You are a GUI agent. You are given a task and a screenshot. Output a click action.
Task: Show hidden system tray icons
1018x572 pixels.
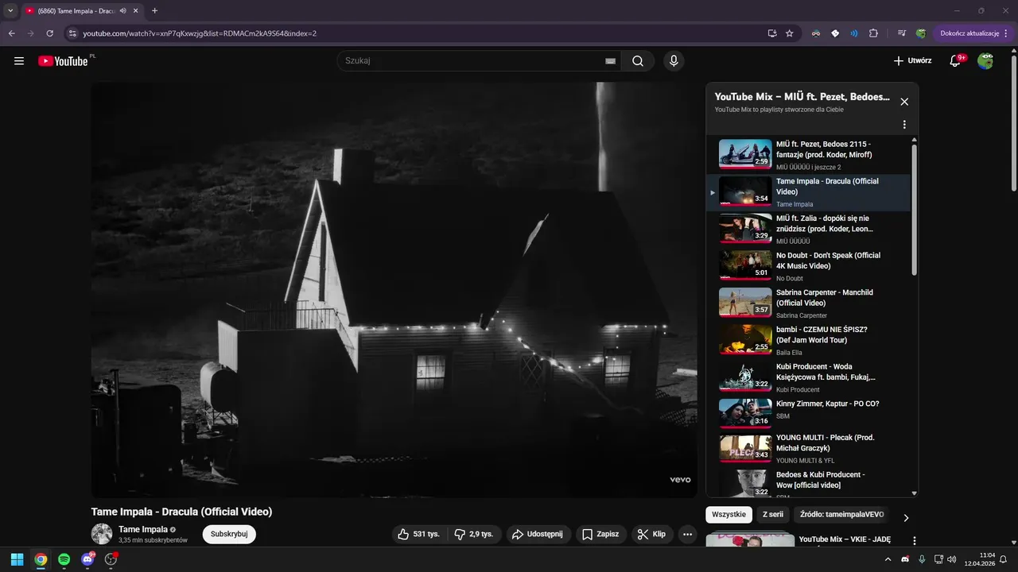888,559
